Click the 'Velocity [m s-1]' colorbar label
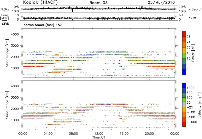Image resolution: width=202 pixels, height=139 pixels. click(199, 105)
